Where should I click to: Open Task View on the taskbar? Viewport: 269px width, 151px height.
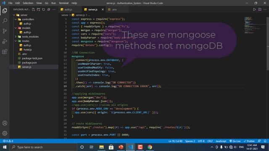[x=92, y=147]
